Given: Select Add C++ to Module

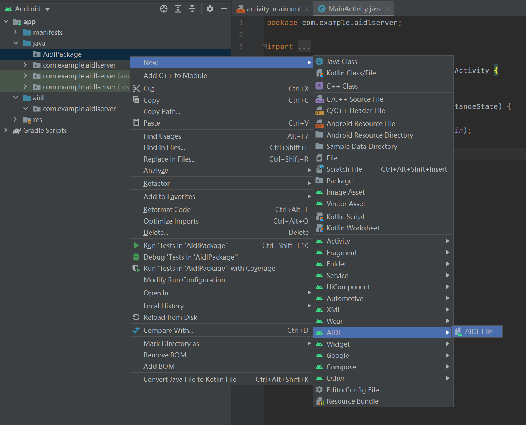Looking at the screenshot, I should pos(221,75).
